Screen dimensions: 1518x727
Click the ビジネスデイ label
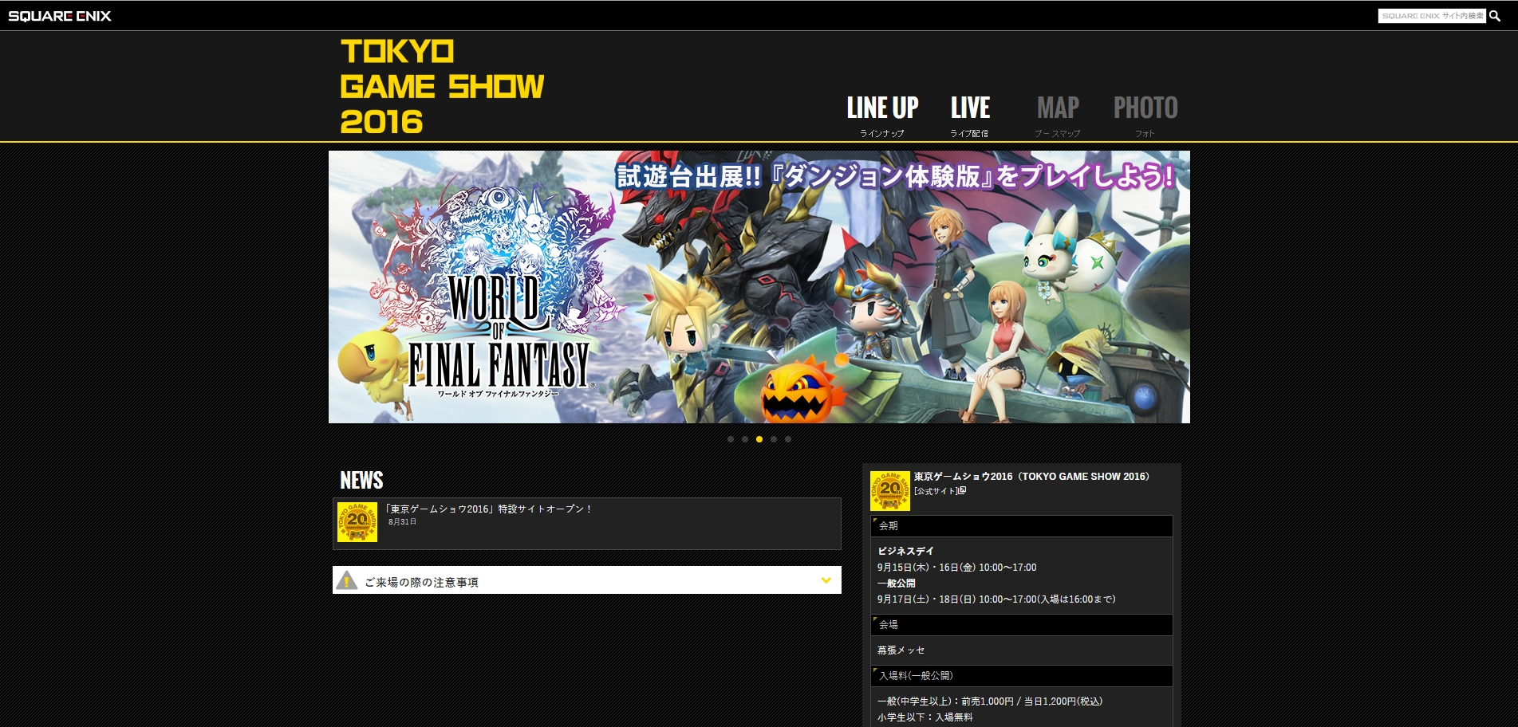[905, 551]
